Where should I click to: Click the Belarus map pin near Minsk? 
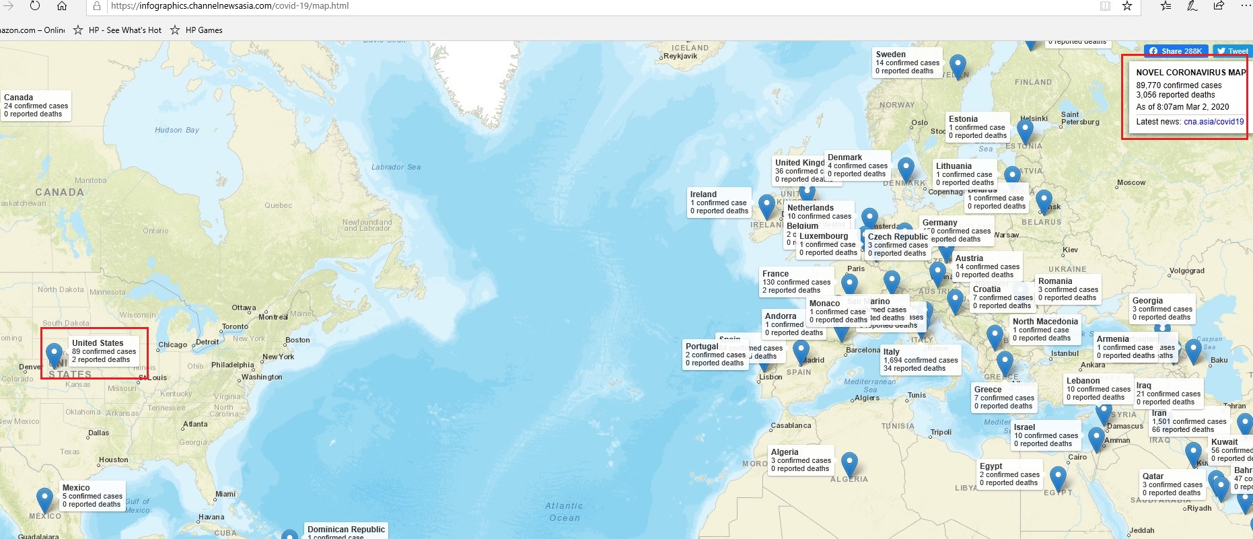coord(1044,202)
